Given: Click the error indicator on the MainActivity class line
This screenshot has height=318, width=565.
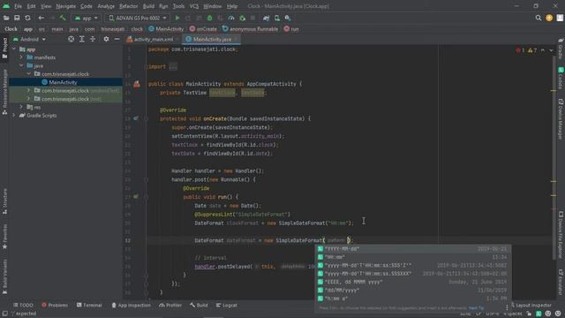Looking at the screenshot, I should point(137,84).
